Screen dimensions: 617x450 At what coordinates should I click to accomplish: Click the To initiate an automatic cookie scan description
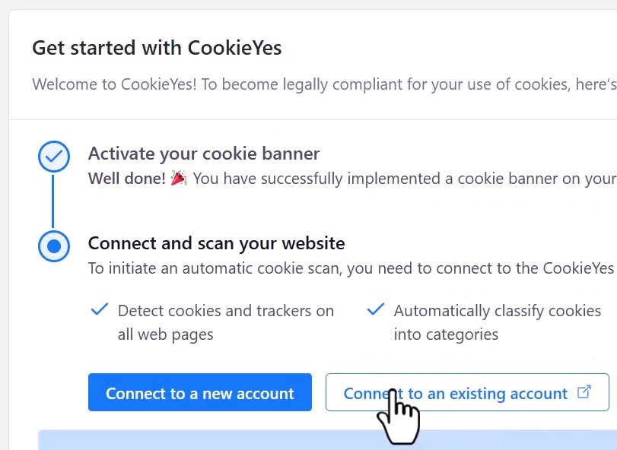click(350, 268)
